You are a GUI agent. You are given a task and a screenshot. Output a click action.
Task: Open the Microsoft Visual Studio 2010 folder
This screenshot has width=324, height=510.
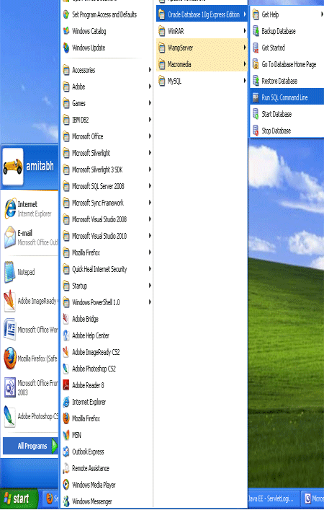[x=107, y=236]
